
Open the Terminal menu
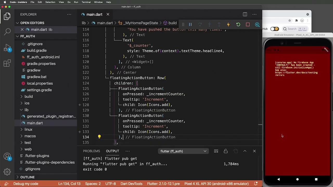tap(86, 2)
